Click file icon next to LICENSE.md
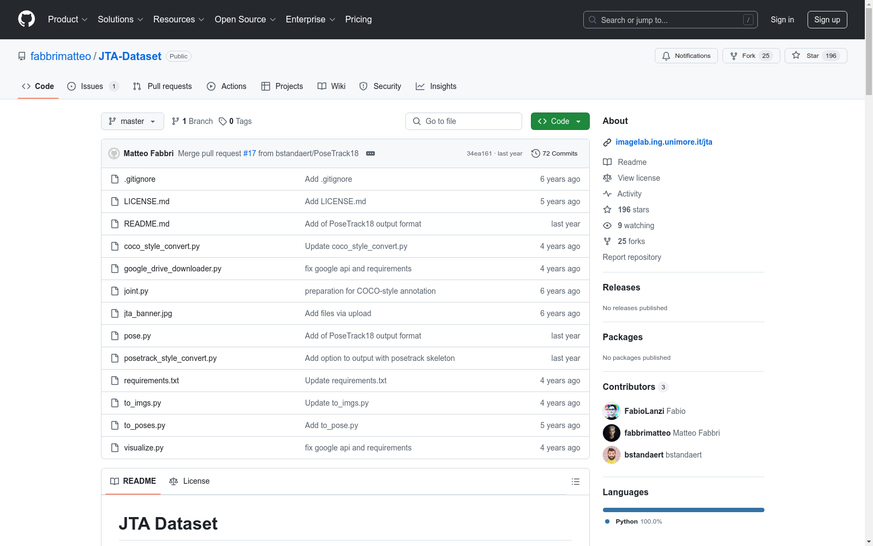The height and width of the screenshot is (546, 873). click(x=115, y=201)
